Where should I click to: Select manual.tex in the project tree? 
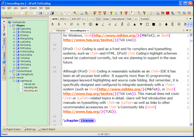(x=29, y=84)
